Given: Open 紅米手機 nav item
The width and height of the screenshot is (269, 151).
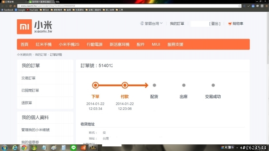Looking at the screenshot, I should [44, 44].
